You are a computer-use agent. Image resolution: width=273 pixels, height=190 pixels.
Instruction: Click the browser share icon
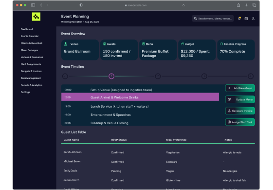click(x=238, y=5)
